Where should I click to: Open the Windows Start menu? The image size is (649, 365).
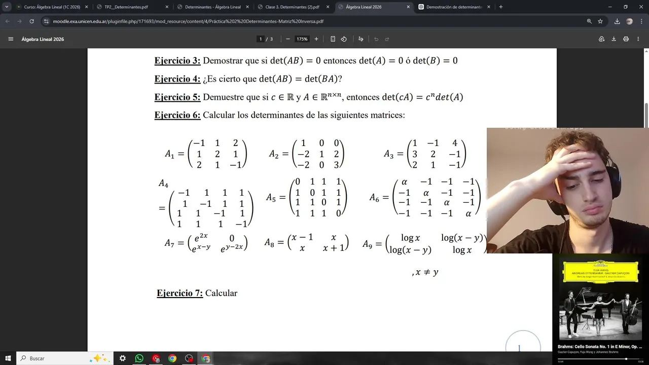[x=8, y=358]
